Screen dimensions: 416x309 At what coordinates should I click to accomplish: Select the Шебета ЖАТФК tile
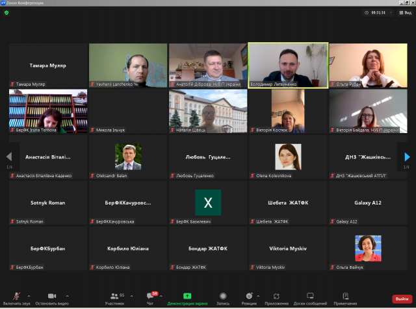click(x=288, y=203)
